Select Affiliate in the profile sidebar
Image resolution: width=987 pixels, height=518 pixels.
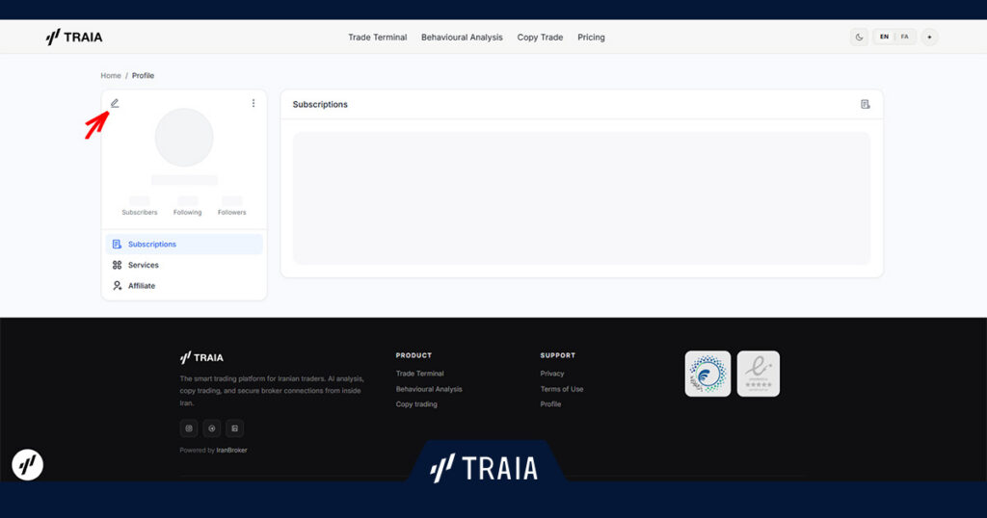coord(184,286)
